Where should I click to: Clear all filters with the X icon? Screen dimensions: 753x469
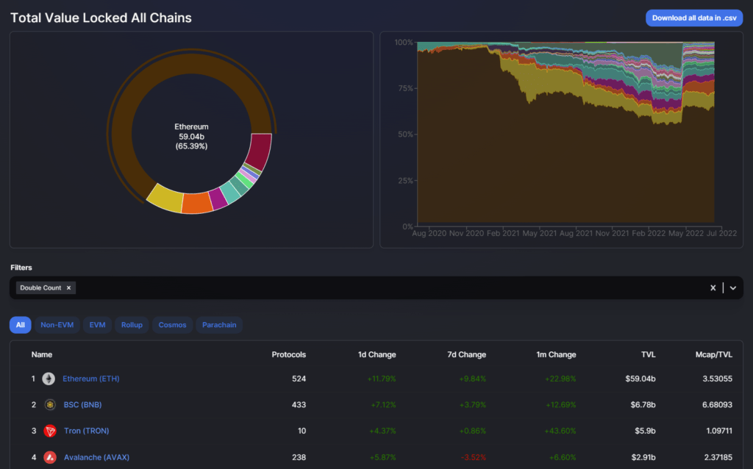(713, 288)
